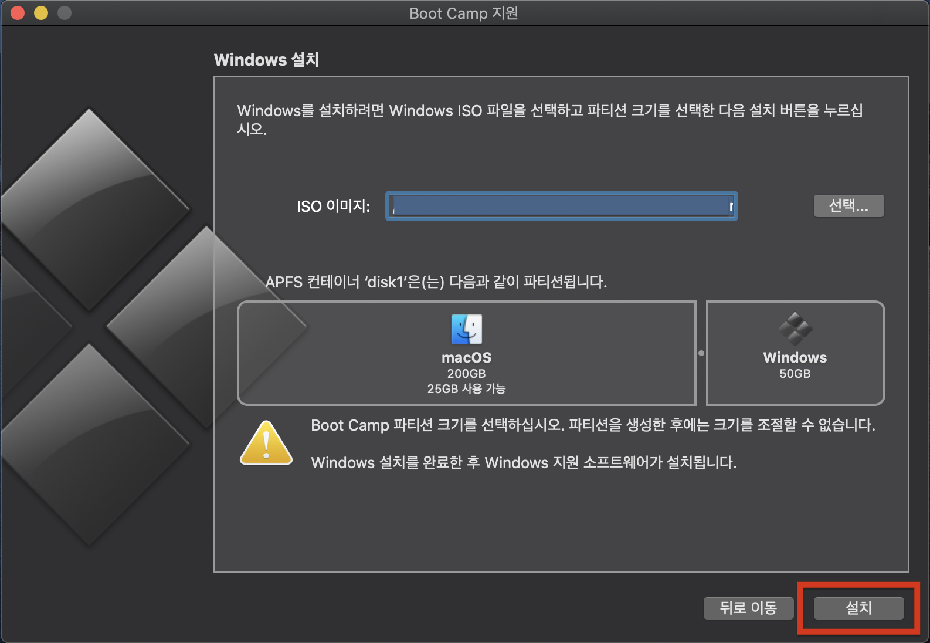The height and width of the screenshot is (643, 930).
Task: Click the 'Boot Camp 지원' window title
Action: (x=464, y=13)
